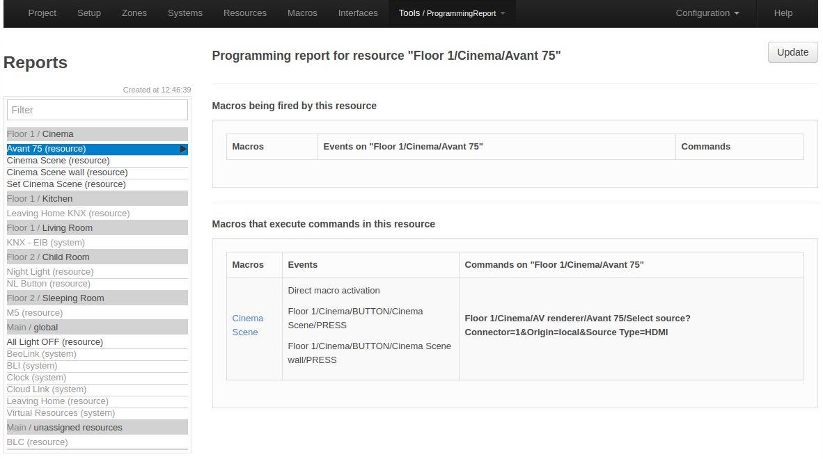Click the Main / global group header

pyautogui.click(x=97, y=328)
